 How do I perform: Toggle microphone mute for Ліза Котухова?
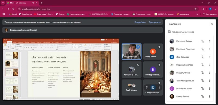tap(202, 57)
